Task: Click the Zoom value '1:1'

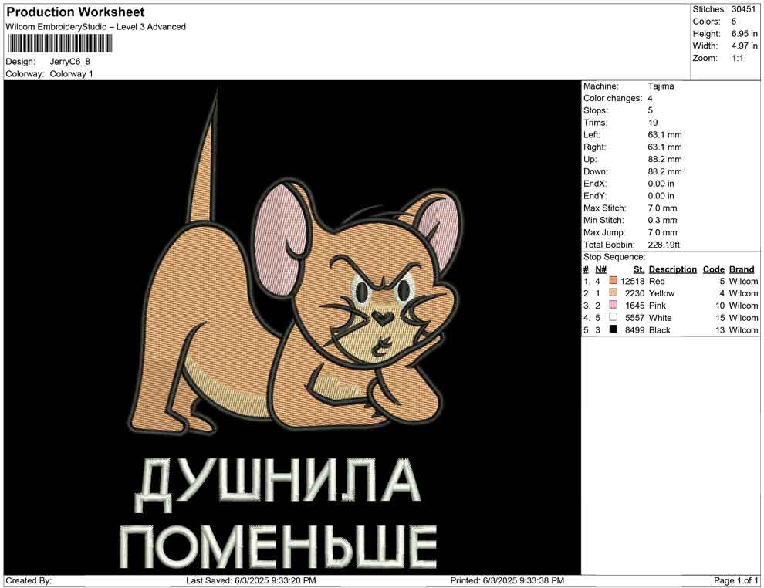Action: pos(738,58)
